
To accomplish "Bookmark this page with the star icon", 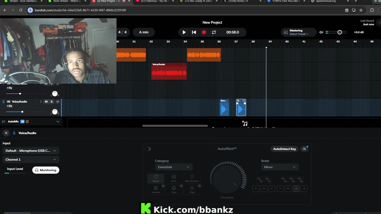I will [x=361, y=10].
